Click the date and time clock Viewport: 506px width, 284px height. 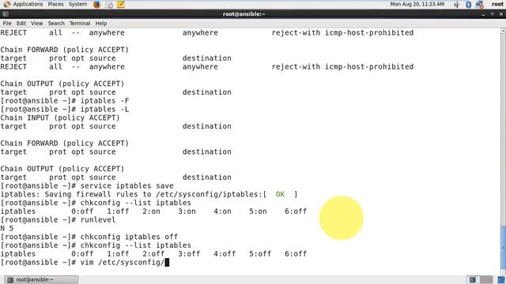point(417,4)
